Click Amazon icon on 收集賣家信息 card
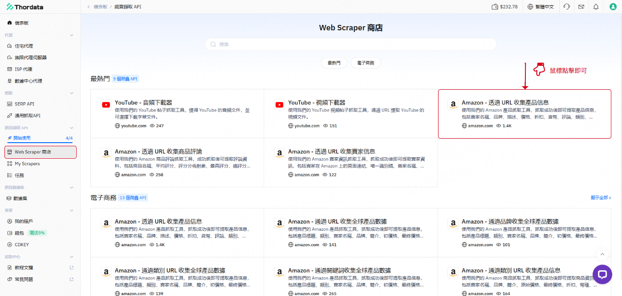Image resolution: width=622 pixels, height=296 pixels. [279, 154]
